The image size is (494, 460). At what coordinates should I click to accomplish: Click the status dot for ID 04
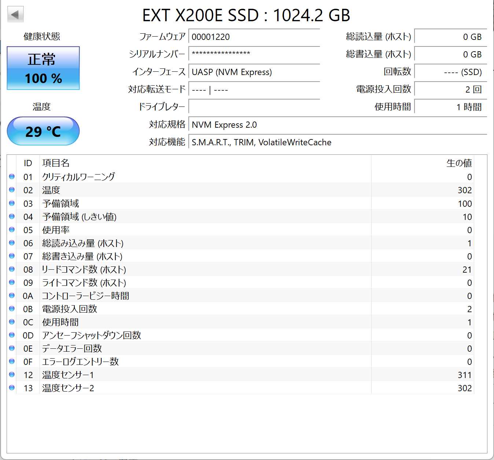pyautogui.click(x=12, y=216)
